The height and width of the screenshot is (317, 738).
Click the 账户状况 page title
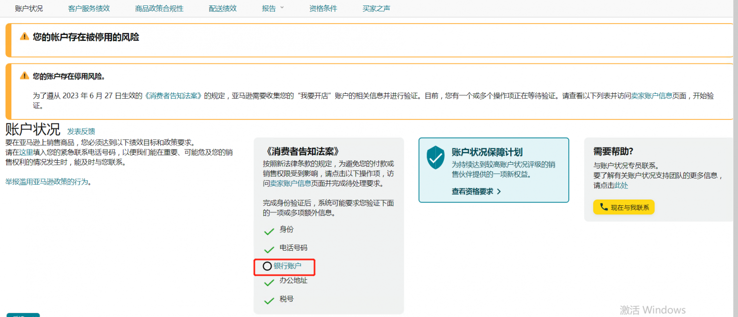pos(33,129)
